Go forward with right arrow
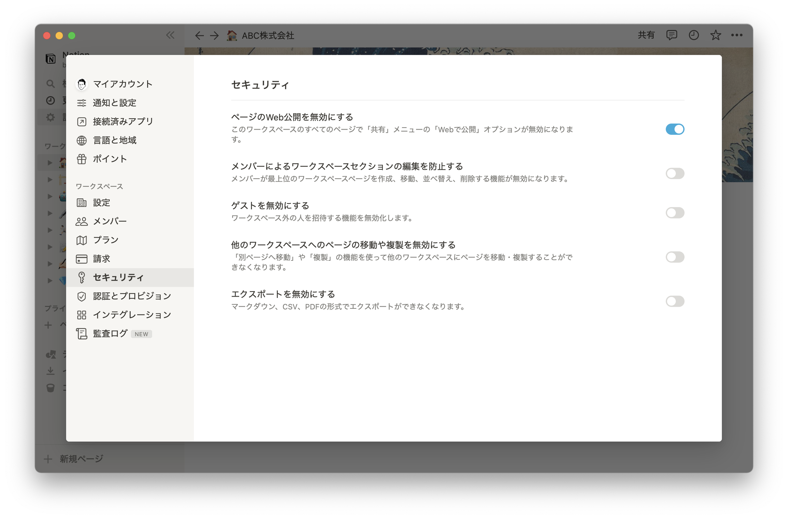This screenshot has width=788, height=519. [215, 35]
